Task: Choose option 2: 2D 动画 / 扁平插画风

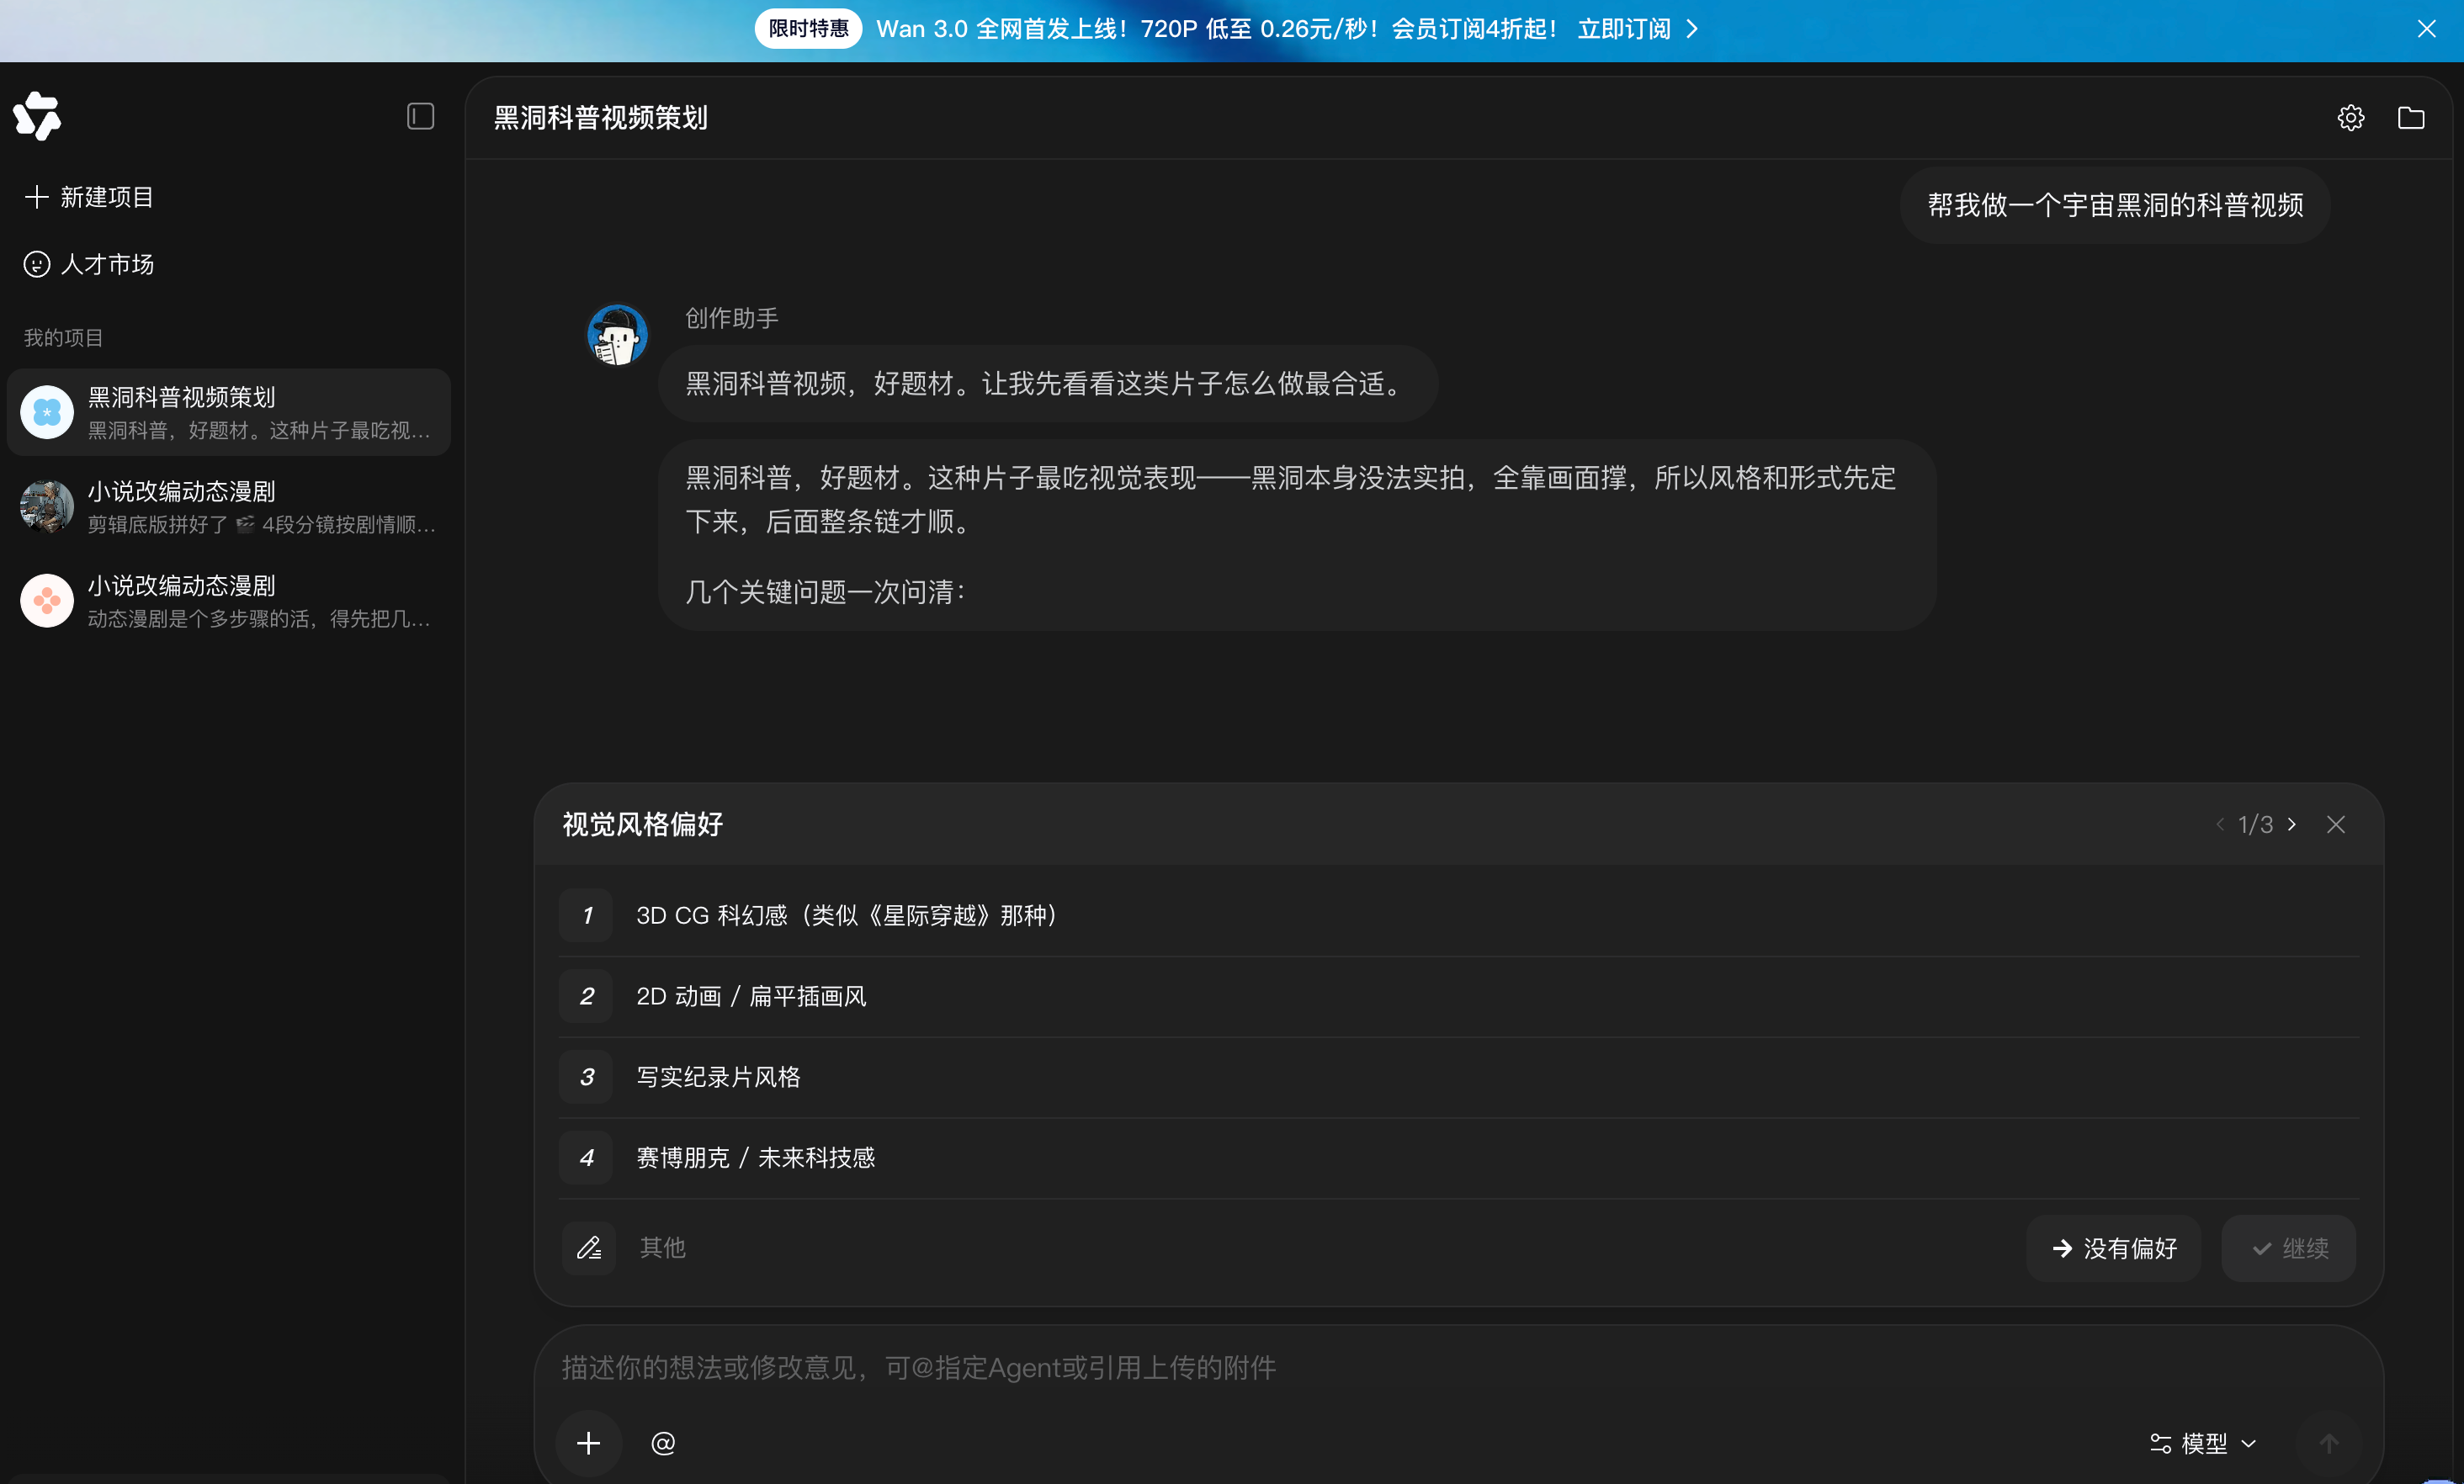Action: tap(1458, 996)
